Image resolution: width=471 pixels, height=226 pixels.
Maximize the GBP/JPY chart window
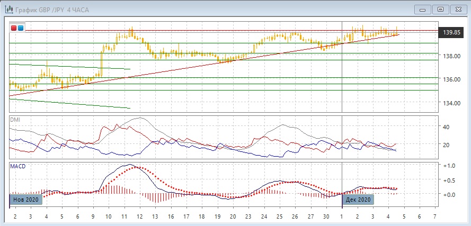[440, 9]
